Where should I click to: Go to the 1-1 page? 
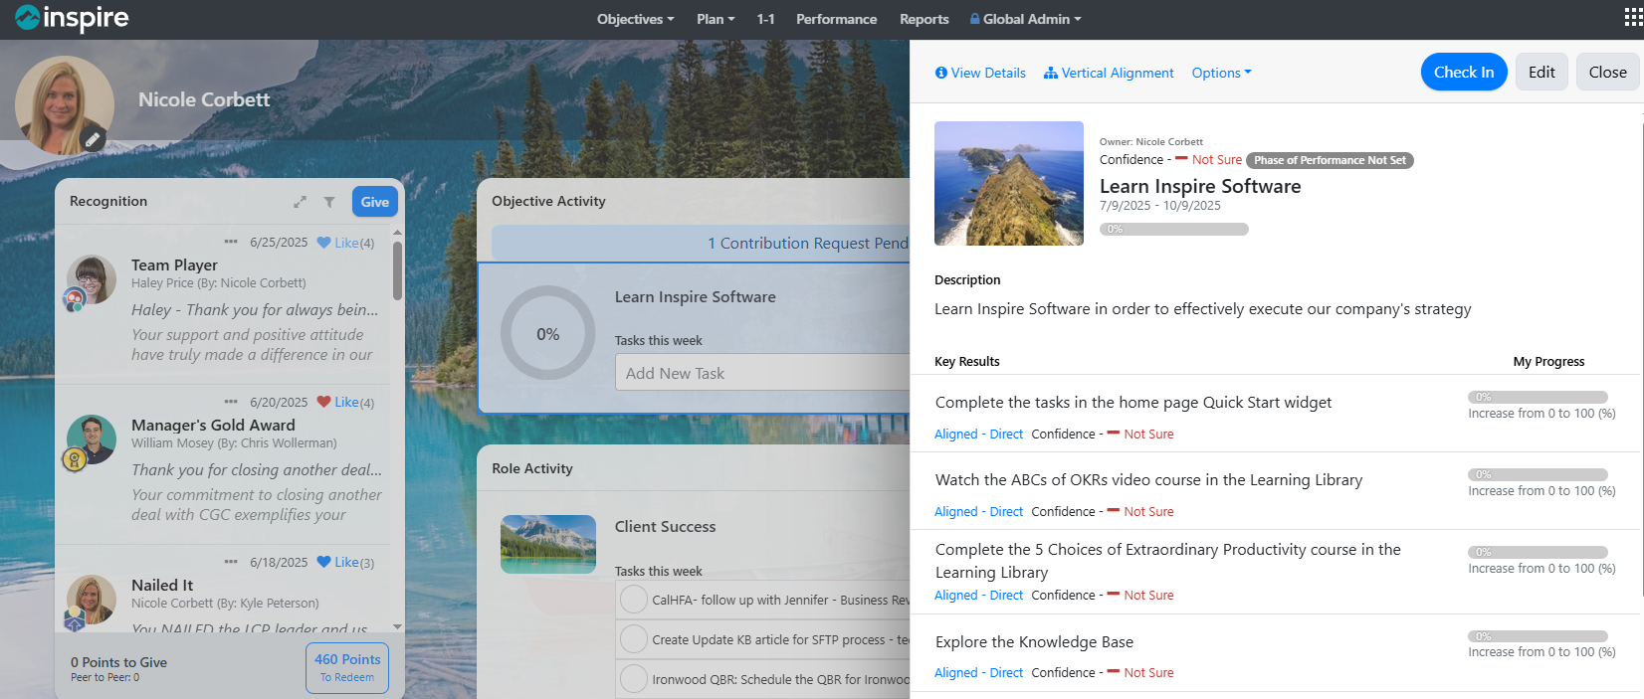pyautogui.click(x=765, y=19)
